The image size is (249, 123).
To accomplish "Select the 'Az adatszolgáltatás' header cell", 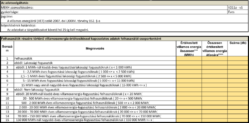I will [x=124, y=3].
